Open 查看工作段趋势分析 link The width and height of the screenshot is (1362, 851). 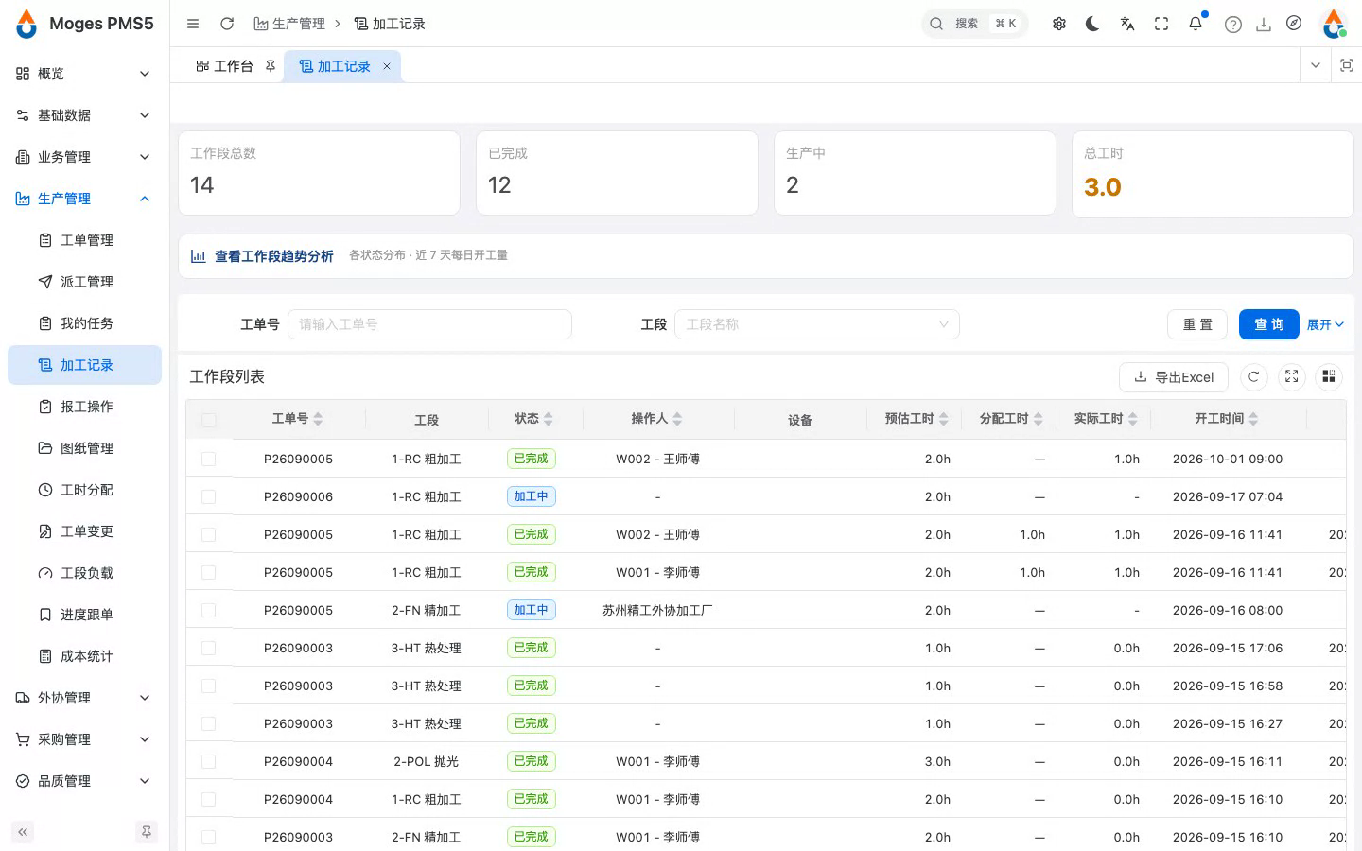tap(273, 256)
